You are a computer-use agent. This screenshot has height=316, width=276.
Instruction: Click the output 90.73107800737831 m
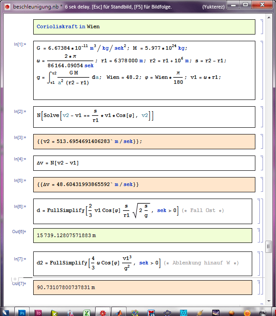(66, 287)
